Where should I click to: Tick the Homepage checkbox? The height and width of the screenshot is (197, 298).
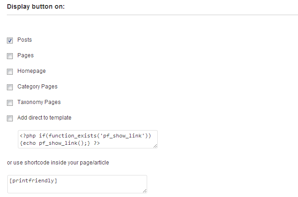10,71
